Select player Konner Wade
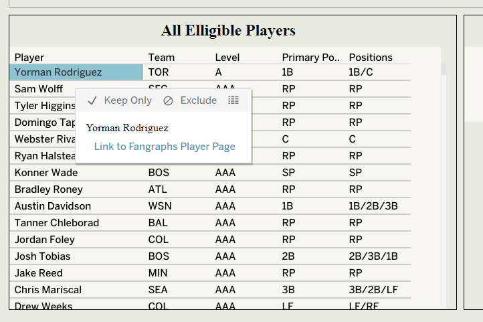Image resolution: width=483 pixels, height=322 pixels. (46, 173)
